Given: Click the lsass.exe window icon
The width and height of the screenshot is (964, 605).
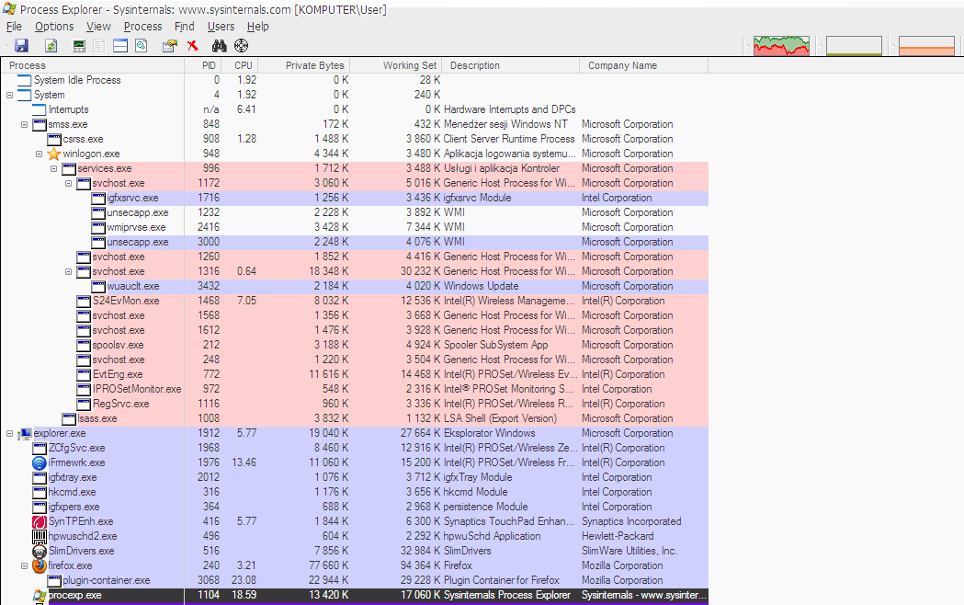Looking at the screenshot, I should pyautogui.click(x=69, y=418).
